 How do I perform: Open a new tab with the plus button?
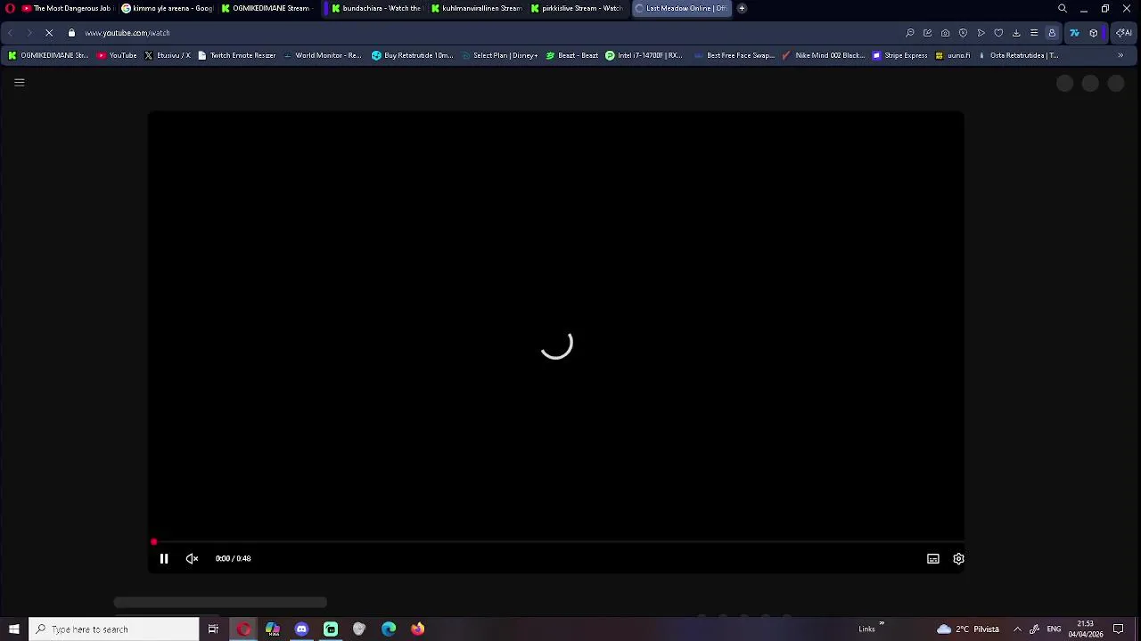(742, 8)
